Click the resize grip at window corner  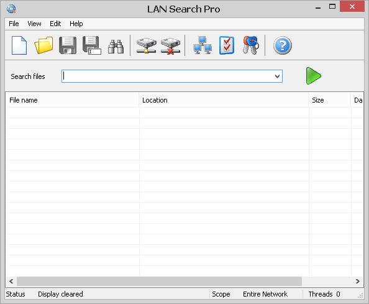tap(360, 296)
